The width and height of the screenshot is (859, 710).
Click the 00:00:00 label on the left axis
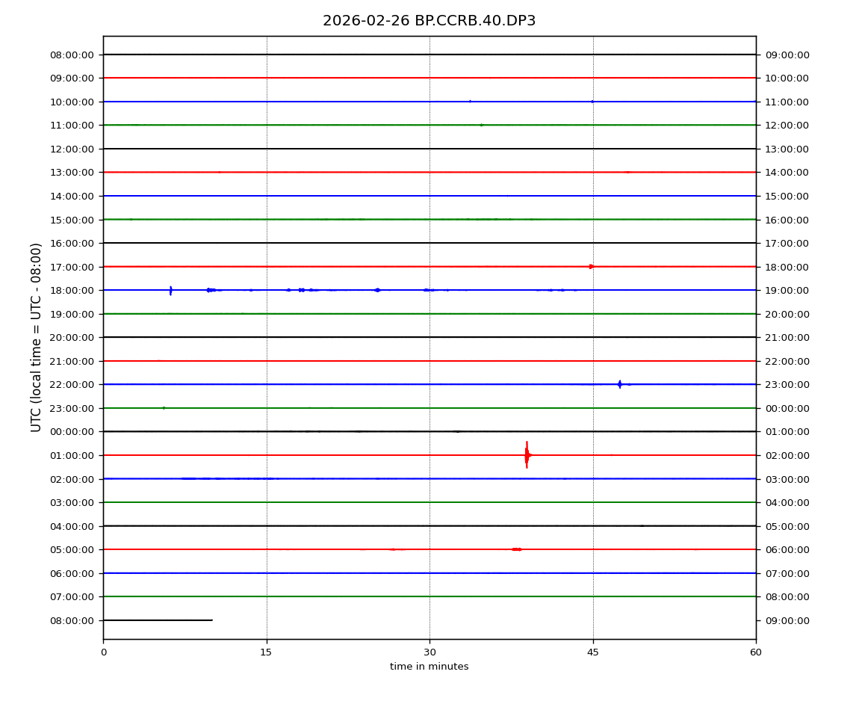point(72,431)
